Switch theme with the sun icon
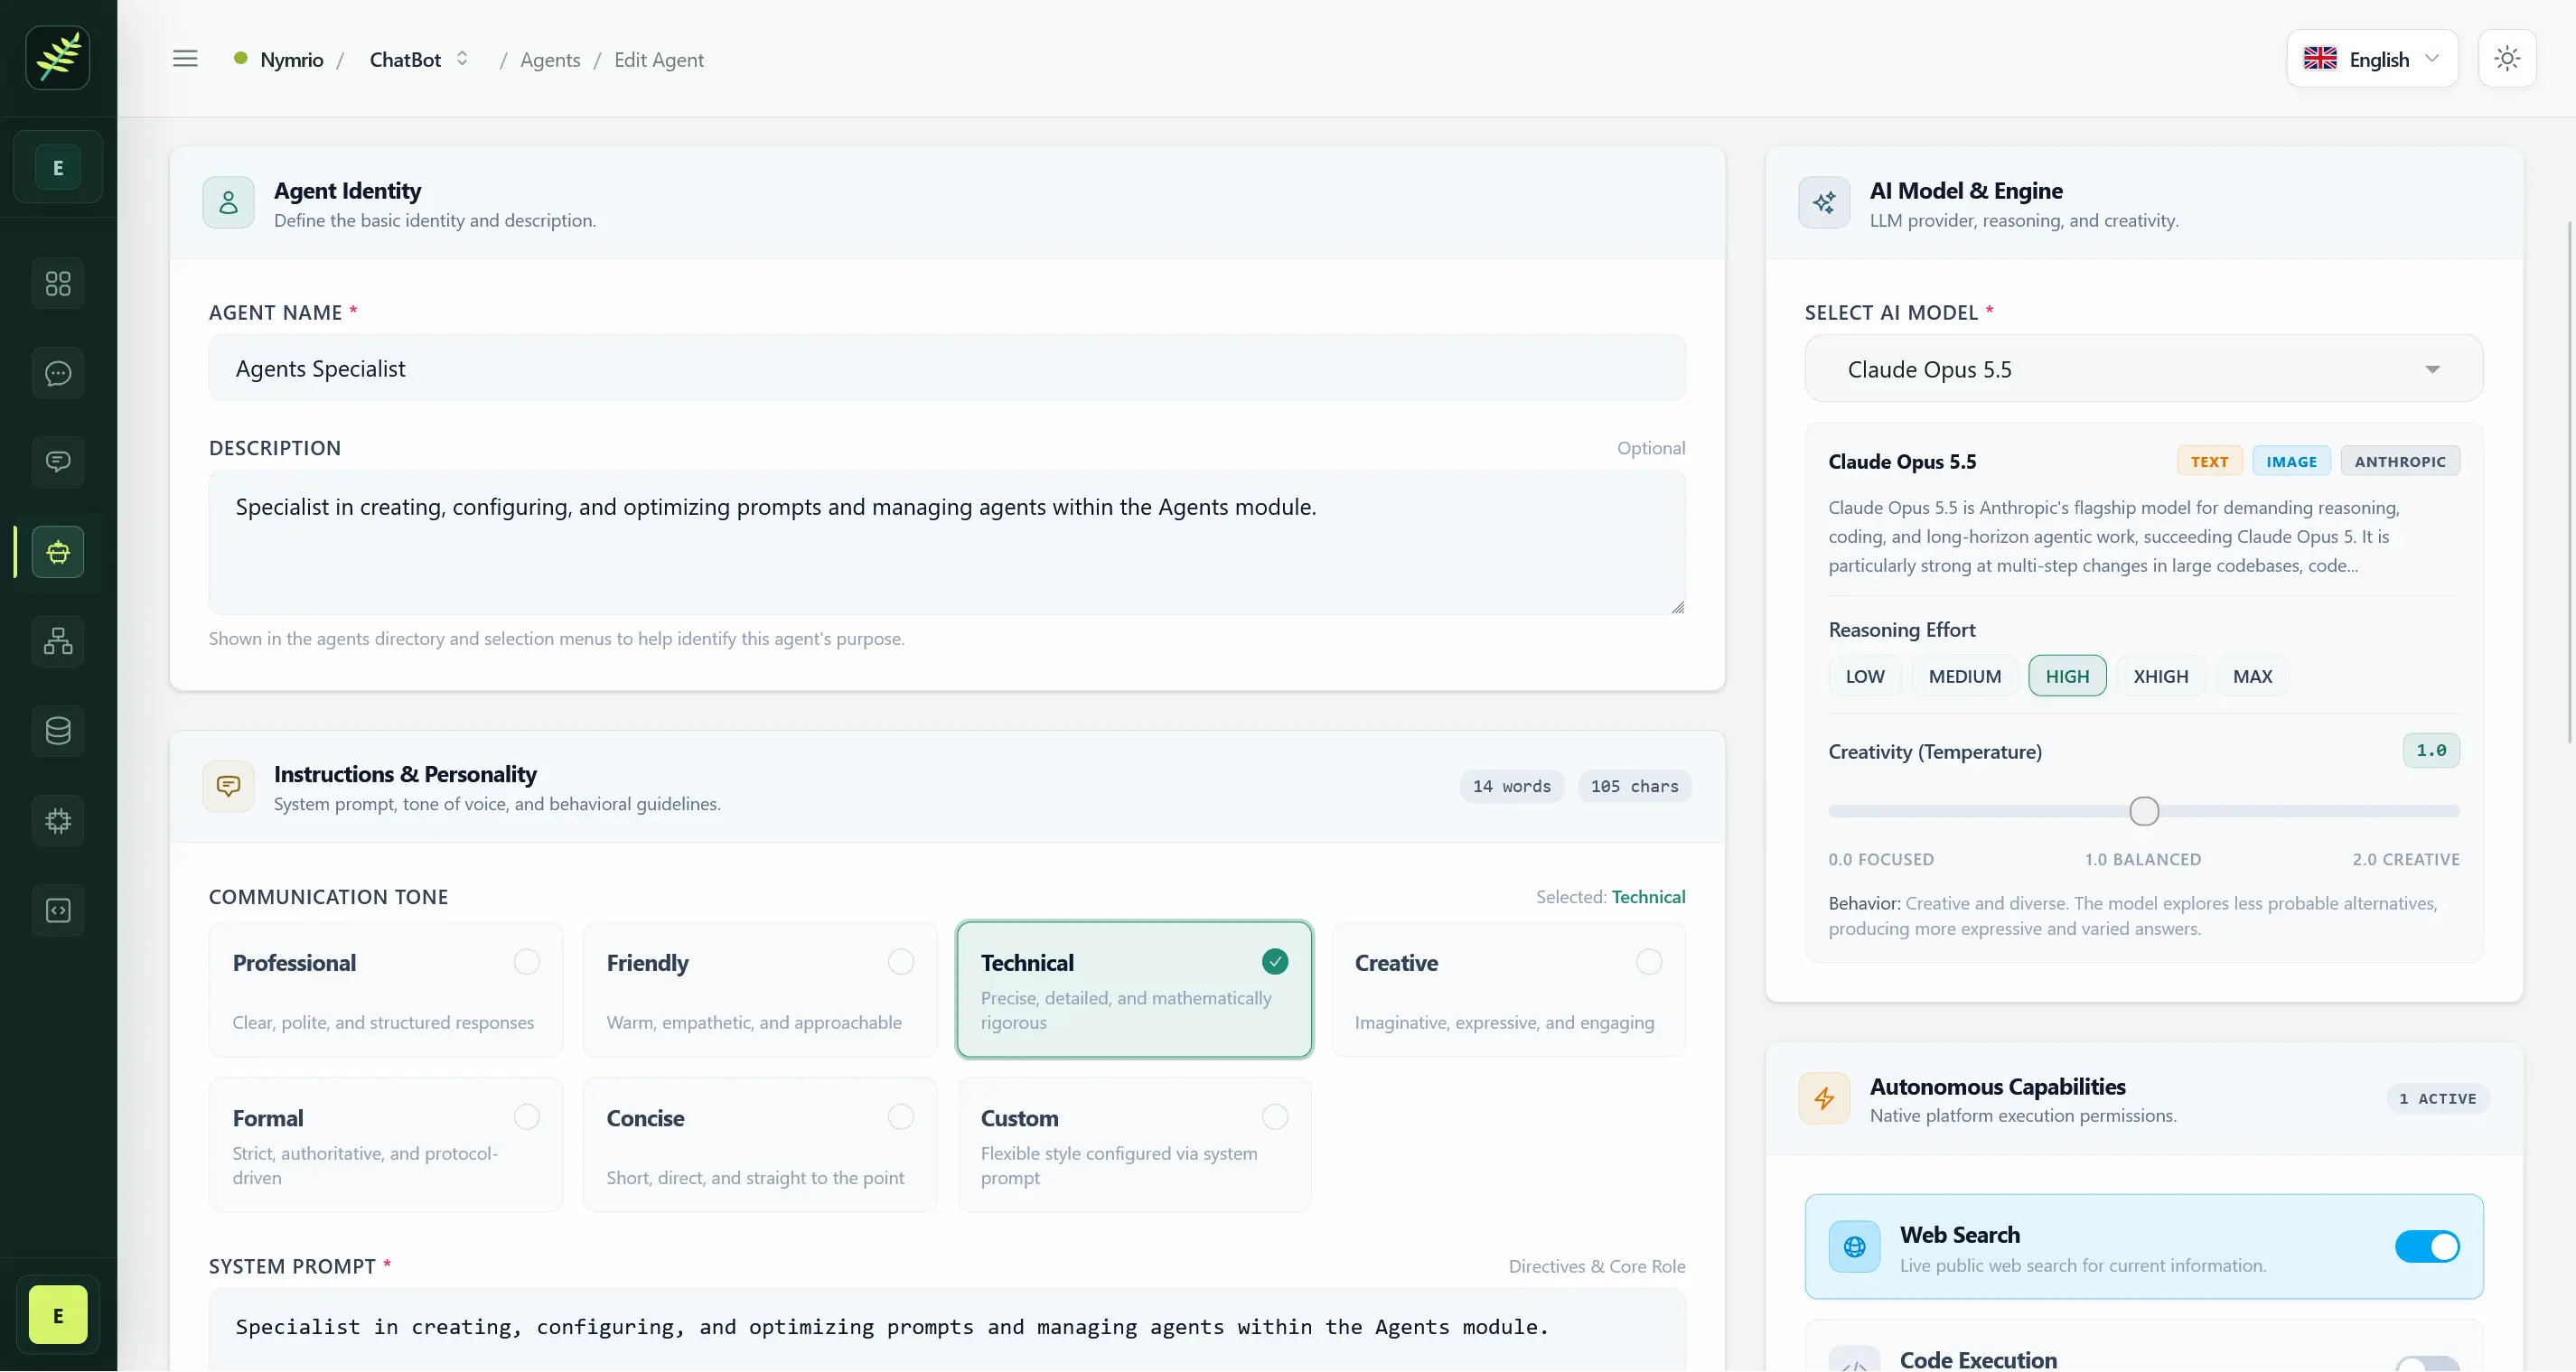Viewport: 2576px width, 1372px height. click(2507, 59)
